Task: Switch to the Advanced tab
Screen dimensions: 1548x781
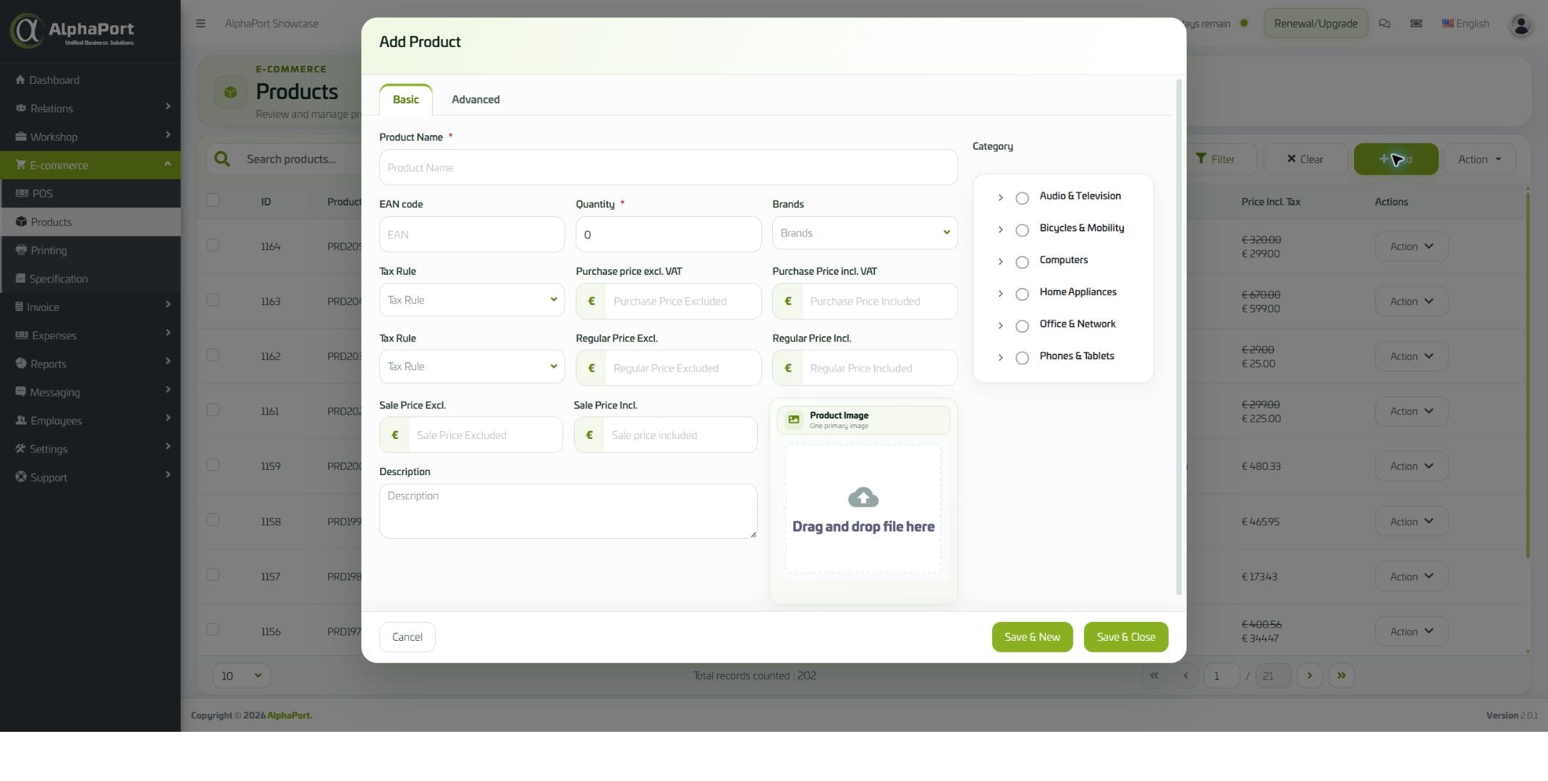Action: point(475,99)
